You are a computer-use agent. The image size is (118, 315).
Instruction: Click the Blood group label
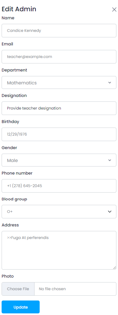[14, 199]
